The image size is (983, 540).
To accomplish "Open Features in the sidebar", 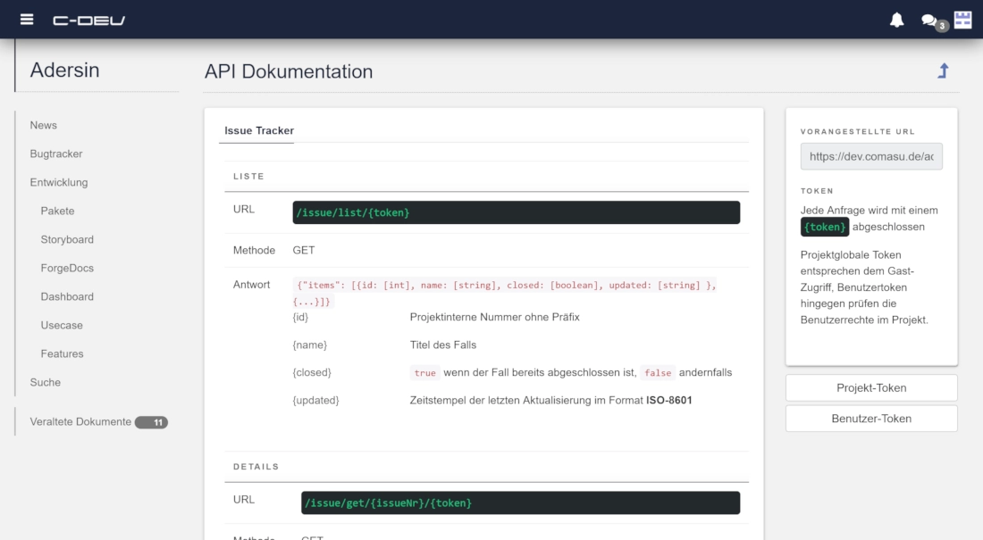I will [62, 354].
